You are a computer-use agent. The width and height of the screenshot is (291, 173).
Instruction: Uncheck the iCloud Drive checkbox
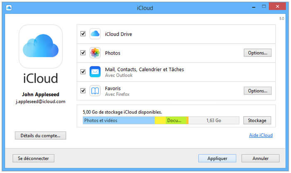click(x=83, y=34)
